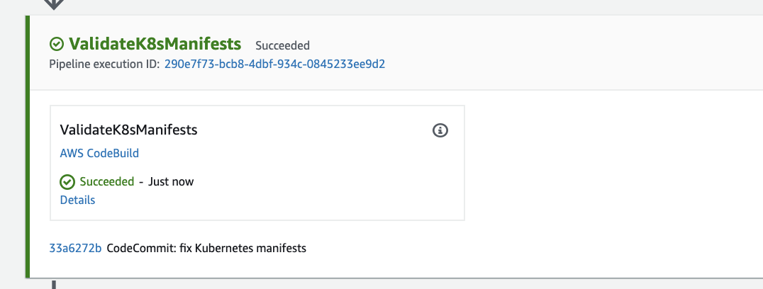This screenshot has height=289, width=763.
Task: Click the Pipeline execution ID: label
Action: click(104, 64)
